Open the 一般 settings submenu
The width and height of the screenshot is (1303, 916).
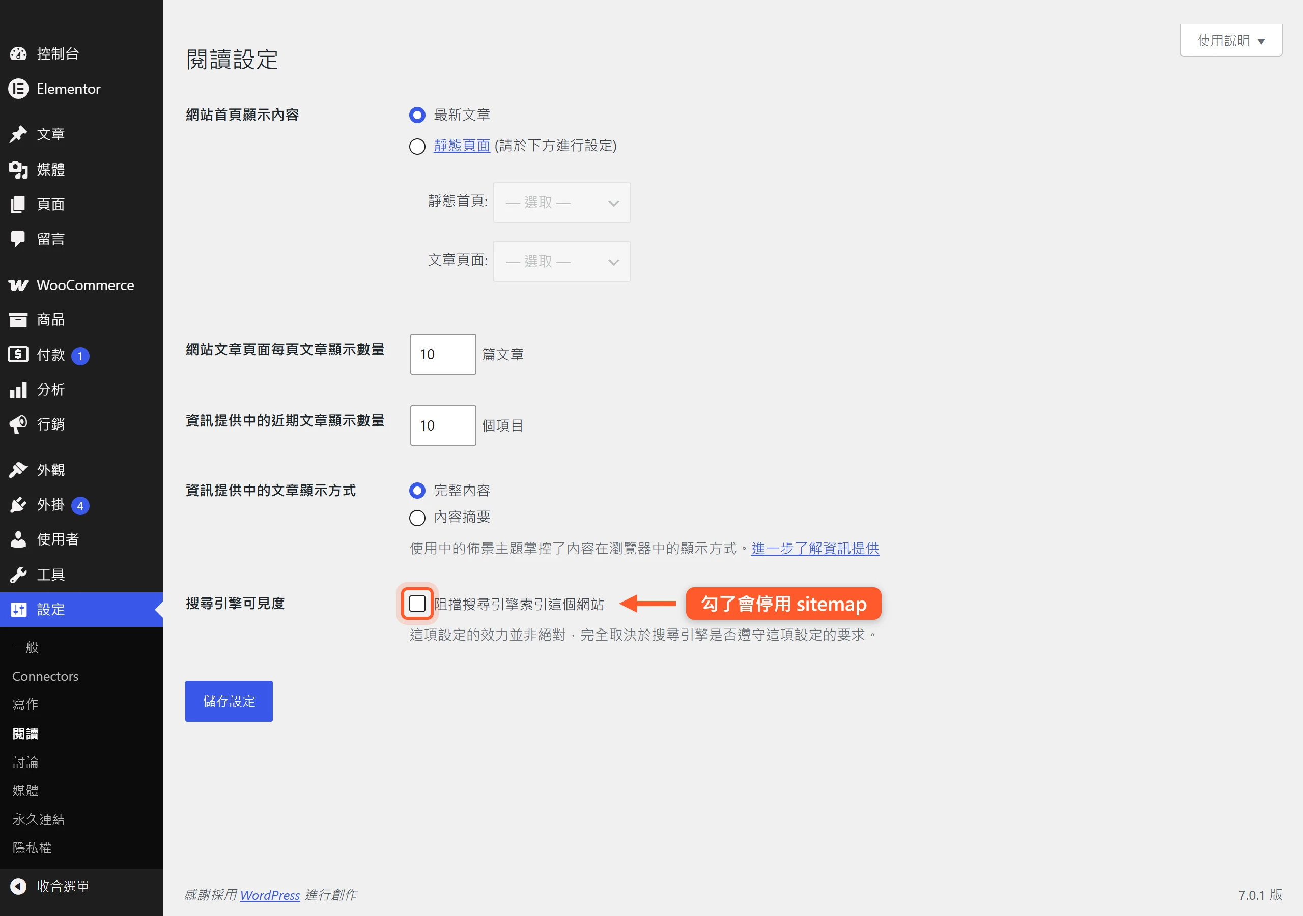coord(25,647)
